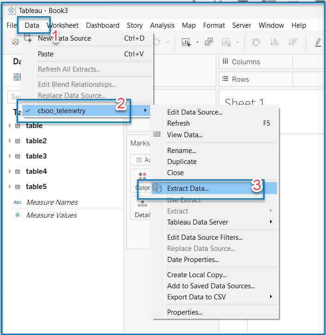
Task: Click the Sort Descending toolbar icon
Action: click(x=292, y=42)
